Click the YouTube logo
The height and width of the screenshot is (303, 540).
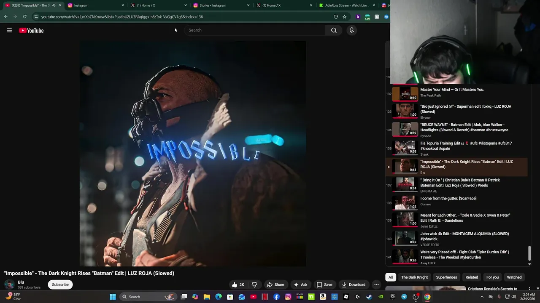coord(31,30)
